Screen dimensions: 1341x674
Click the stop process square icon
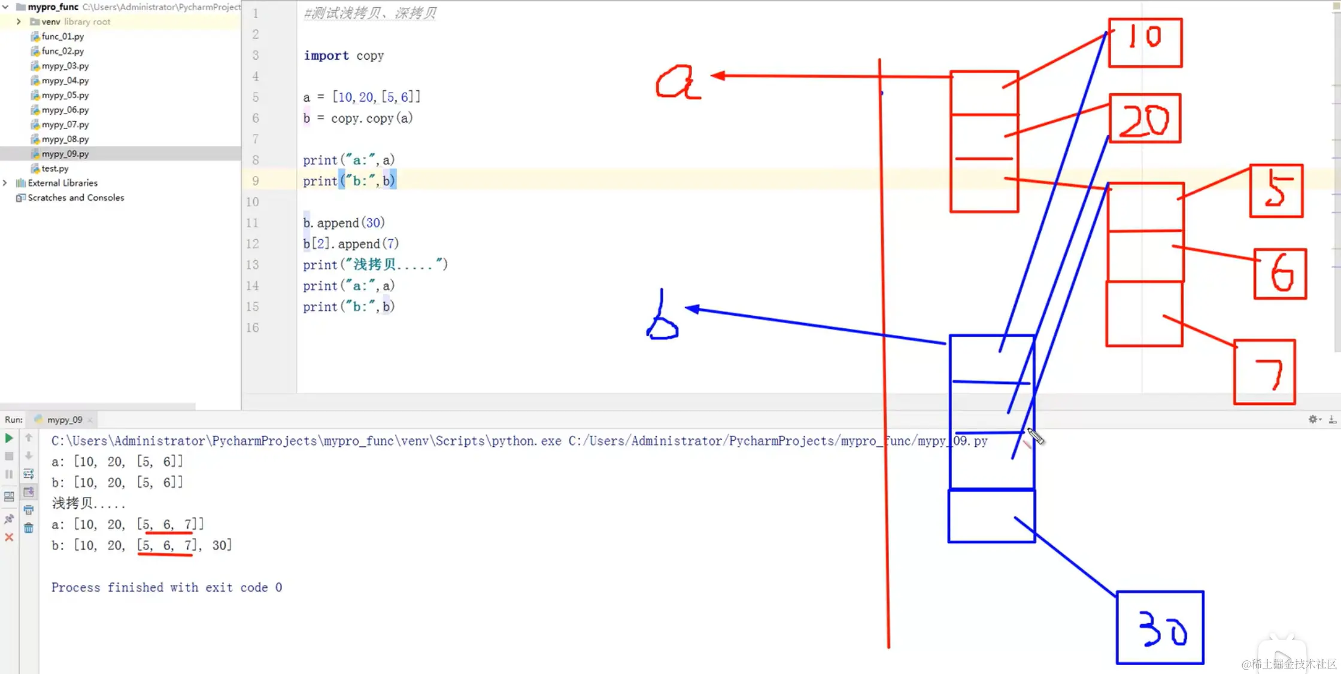9,456
